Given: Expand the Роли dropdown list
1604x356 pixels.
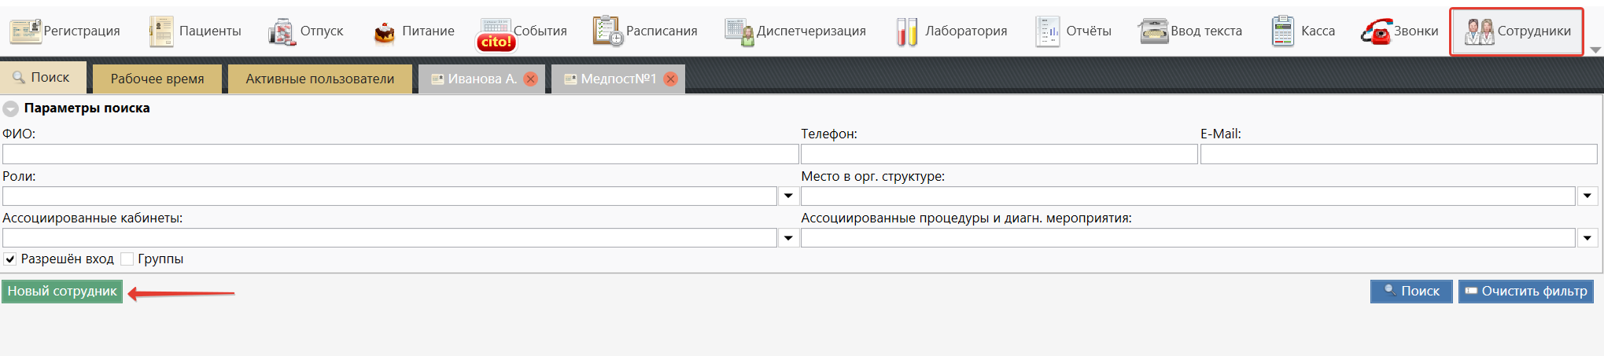Looking at the screenshot, I should pyautogui.click(x=788, y=196).
